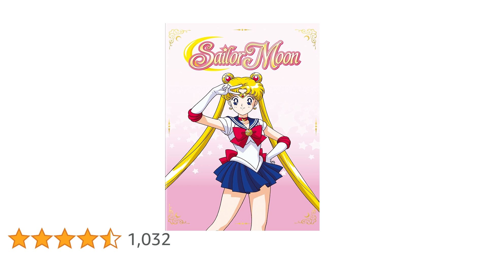Select the fourth rating star
The width and height of the screenshot is (485, 254).
88,238
